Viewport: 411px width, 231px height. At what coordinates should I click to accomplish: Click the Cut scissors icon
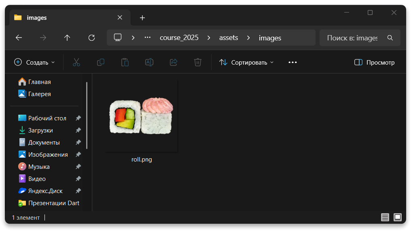(76, 62)
